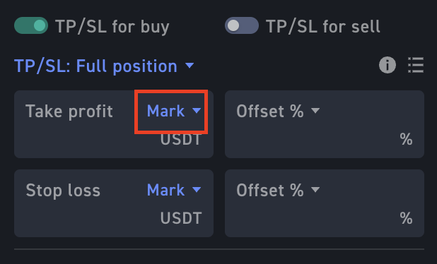Open Stop loss Mark trigger dropdown
437x264 pixels.
[x=174, y=190]
